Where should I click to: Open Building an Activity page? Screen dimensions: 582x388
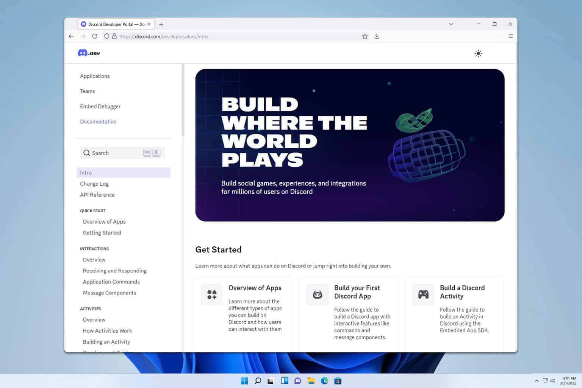[106, 341]
